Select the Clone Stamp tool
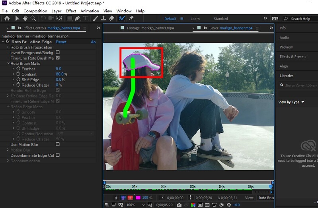Screen dimensions: 318x208 pos(103,18)
